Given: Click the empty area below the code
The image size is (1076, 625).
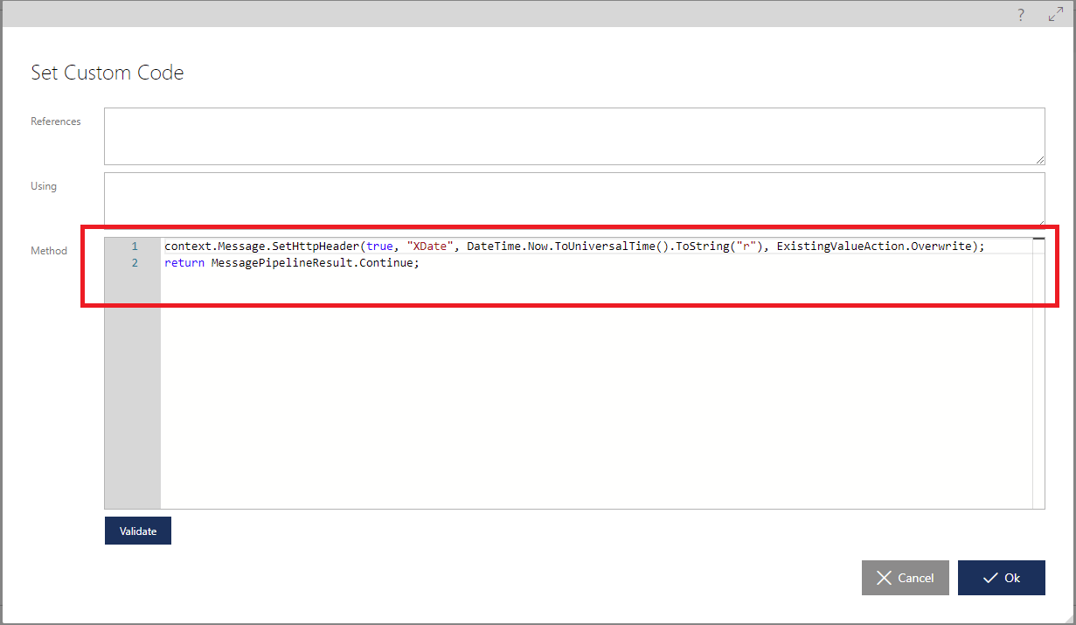Looking at the screenshot, I should pyautogui.click(x=594, y=393).
